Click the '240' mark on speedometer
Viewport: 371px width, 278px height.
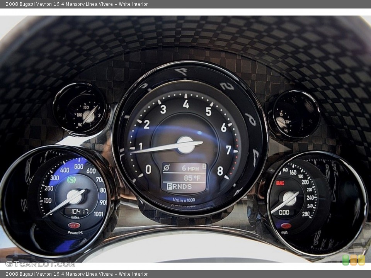click(310, 198)
